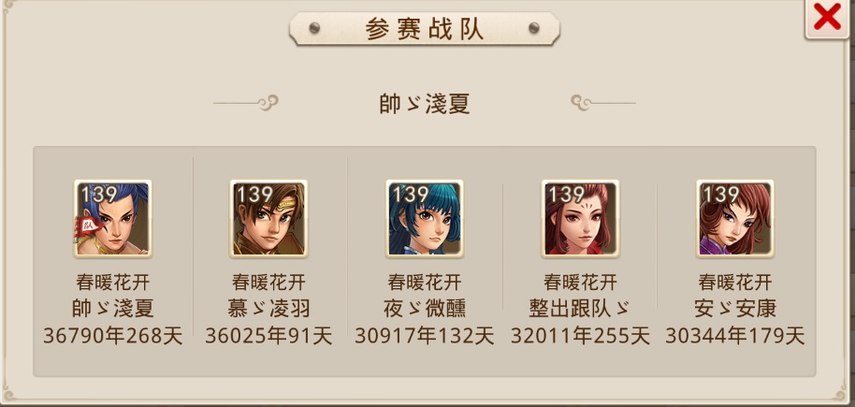Choose the purple-robed avatar of 安ゞ安康
This screenshot has width=855, height=407.
point(735,218)
